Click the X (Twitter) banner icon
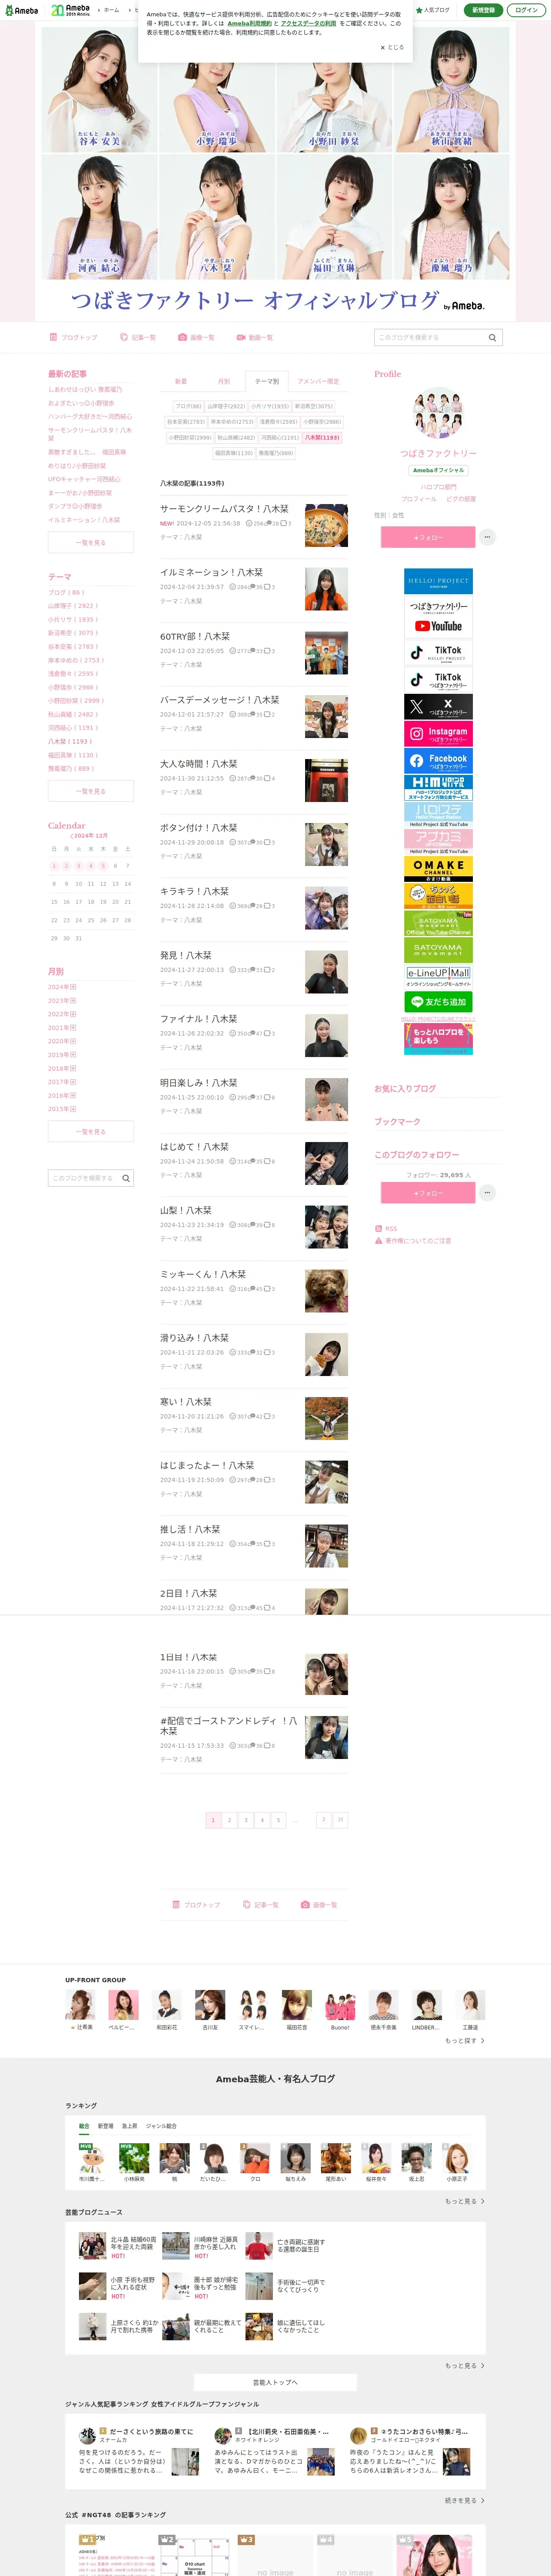 438,707
